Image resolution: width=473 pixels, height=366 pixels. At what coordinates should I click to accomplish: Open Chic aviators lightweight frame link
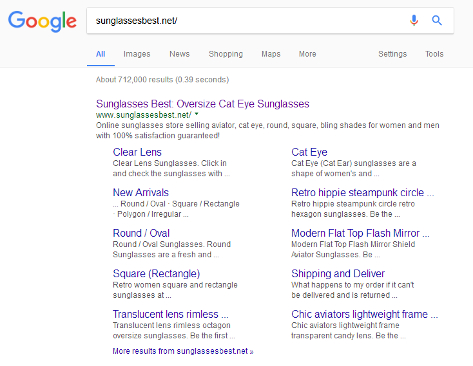coord(364,315)
